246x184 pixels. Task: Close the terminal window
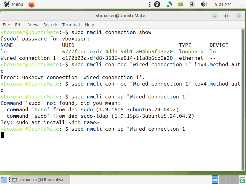pyautogui.click(x=239, y=16)
